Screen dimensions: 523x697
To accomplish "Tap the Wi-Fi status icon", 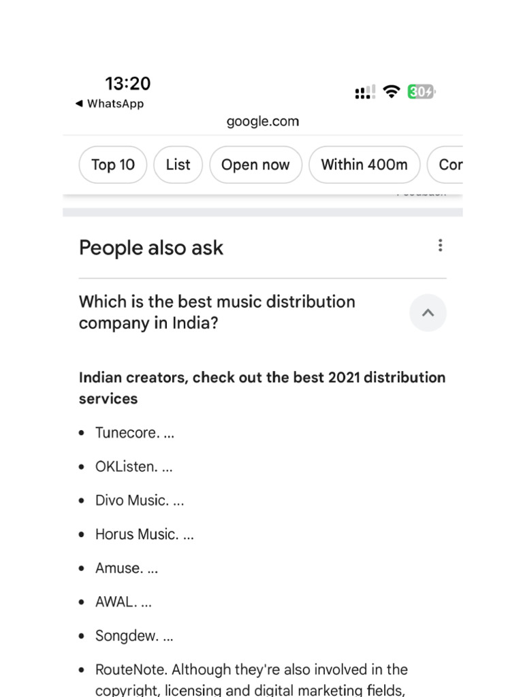I will coord(391,91).
